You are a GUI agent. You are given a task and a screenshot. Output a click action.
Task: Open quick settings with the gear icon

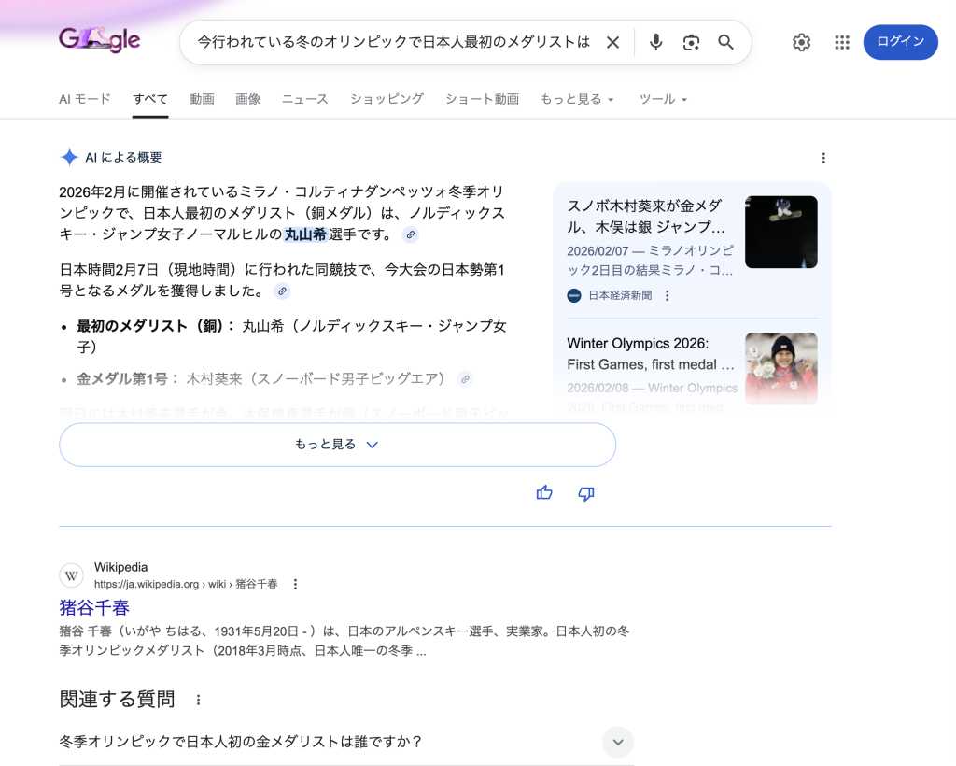point(801,42)
